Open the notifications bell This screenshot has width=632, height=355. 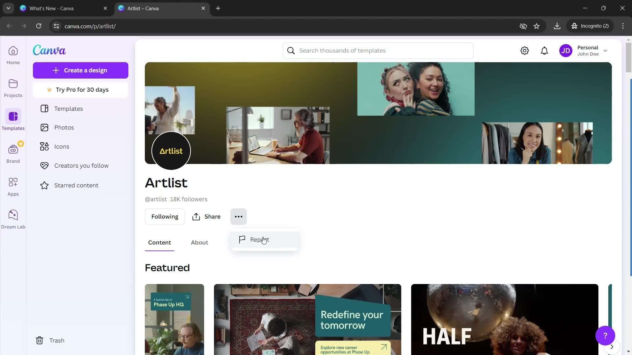click(544, 51)
